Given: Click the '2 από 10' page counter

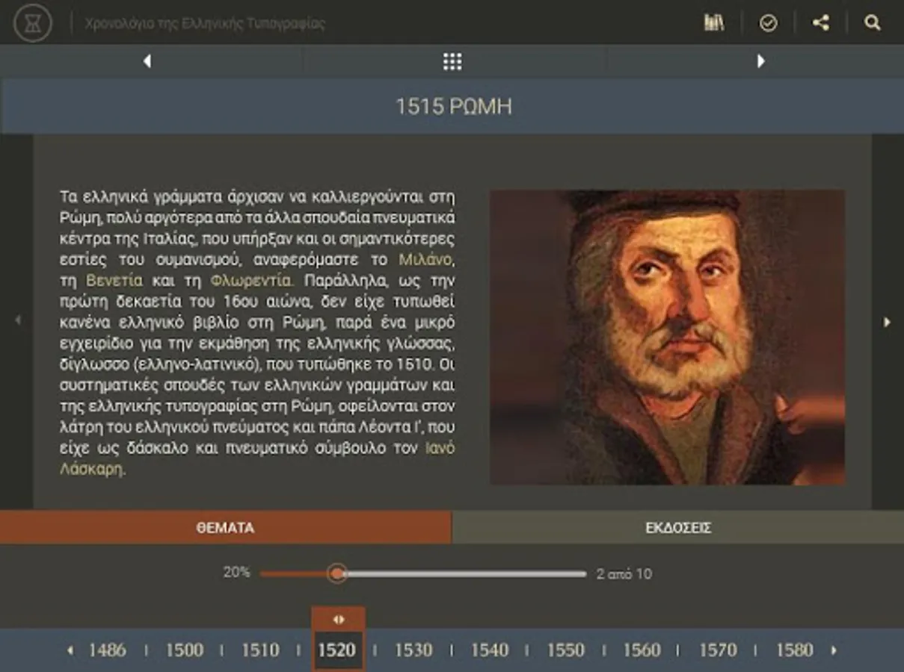Looking at the screenshot, I should [x=624, y=573].
